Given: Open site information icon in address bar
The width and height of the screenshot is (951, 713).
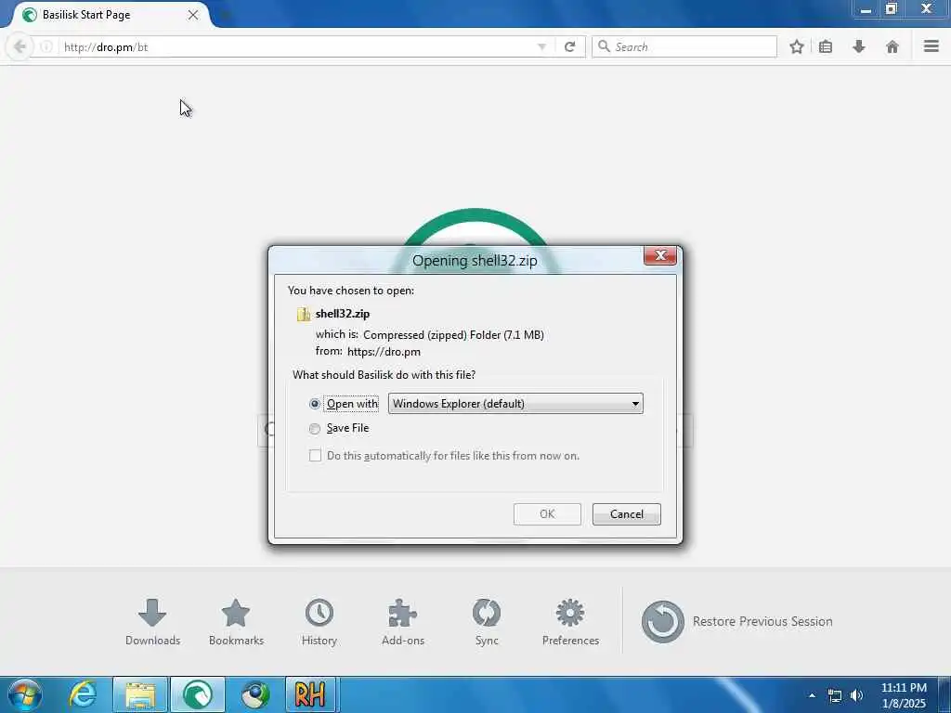Looking at the screenshot, I should 46,46.
